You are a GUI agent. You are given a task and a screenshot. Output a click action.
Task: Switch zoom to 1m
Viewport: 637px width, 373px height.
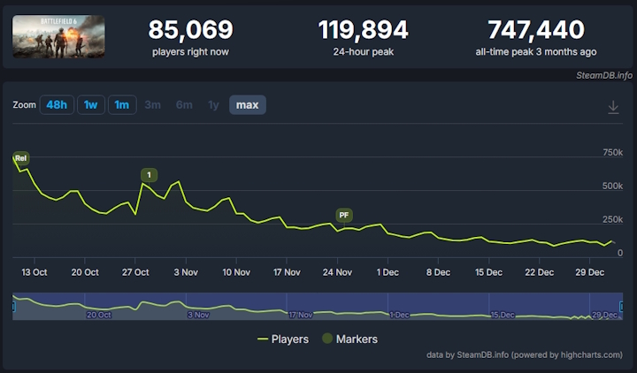(122, 104)
